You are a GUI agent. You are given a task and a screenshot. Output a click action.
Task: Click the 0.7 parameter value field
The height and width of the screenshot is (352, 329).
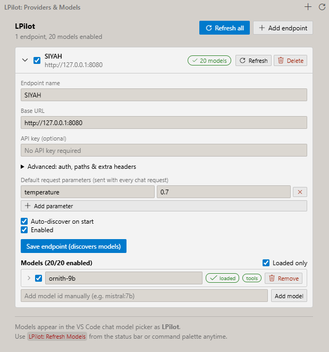point(224,192)
